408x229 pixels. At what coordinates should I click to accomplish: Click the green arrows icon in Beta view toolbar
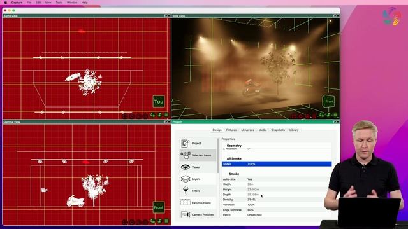click(321, 115)
